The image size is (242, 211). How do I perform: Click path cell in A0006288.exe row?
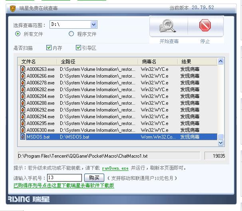tap(97, 103)
